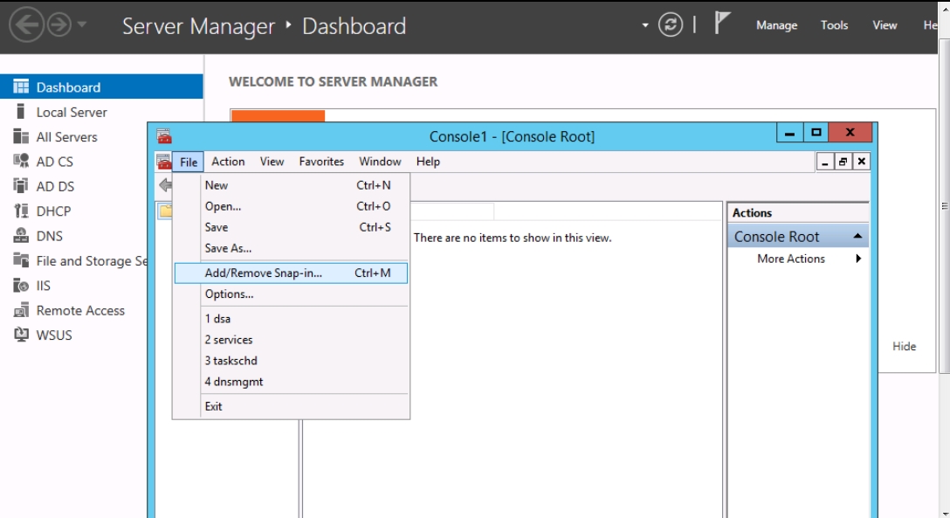Choose Save As... from the File menu
The height and width of the screenshot is (518, 950).
coord(291,248)
